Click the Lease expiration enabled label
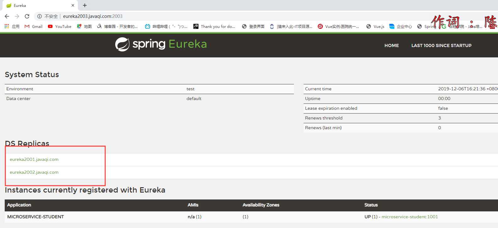 (x=331, y=108)
